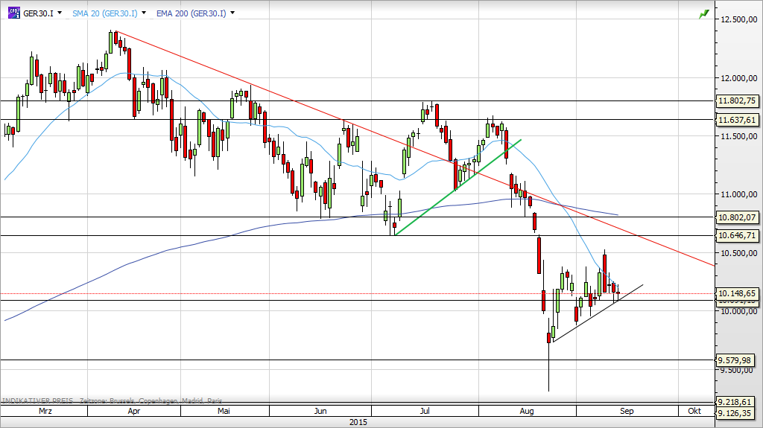Click the Jun month on the time axis
Viewport: 763px width, 428px height.
pos(320,411)
